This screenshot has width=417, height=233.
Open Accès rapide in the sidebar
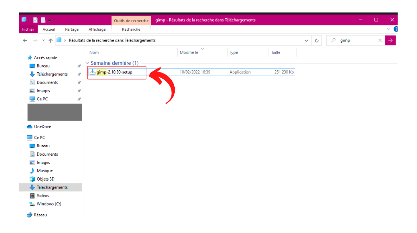(45, 57)
